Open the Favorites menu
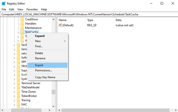The height and width of the screenshot is (112, 178). point(32,9)
